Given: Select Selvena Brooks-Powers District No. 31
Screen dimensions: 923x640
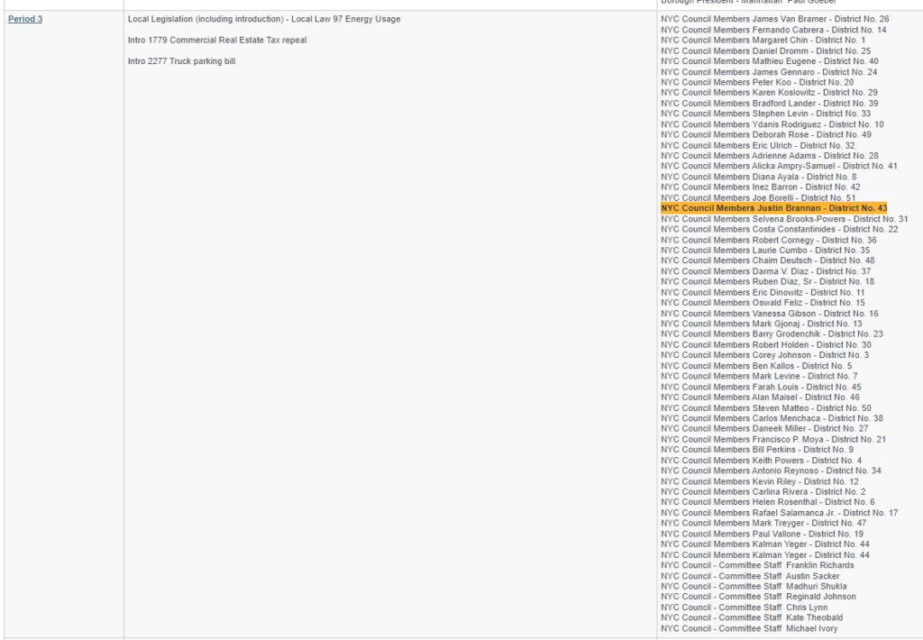Looking at the screenshot, I should pos(784,218).
